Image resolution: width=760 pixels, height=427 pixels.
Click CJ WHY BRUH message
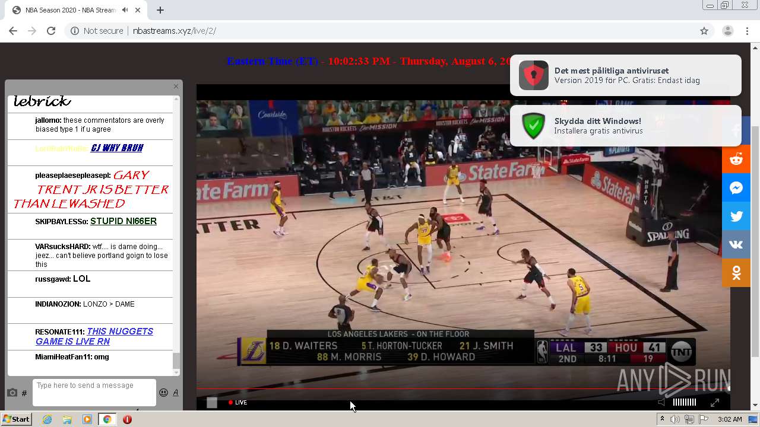click(x=117, y=148)
